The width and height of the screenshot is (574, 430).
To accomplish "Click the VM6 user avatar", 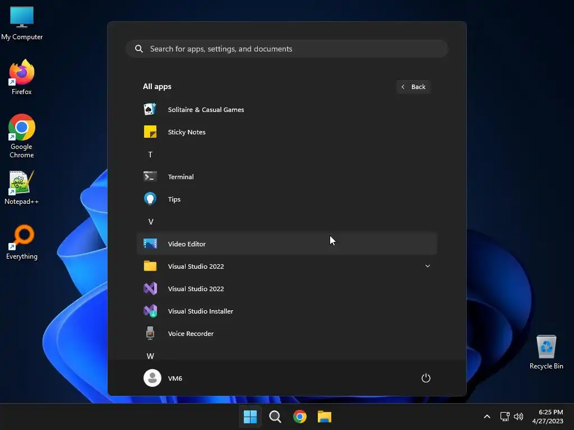I will tap(152, 378).
